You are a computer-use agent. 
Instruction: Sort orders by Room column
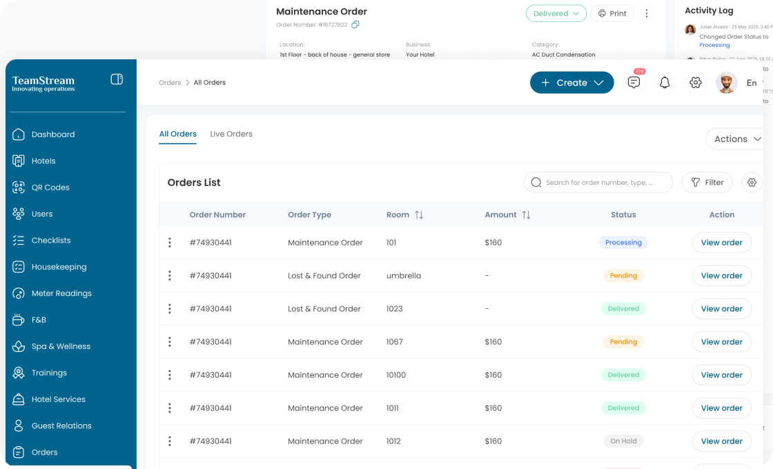(x=418, y=215)
